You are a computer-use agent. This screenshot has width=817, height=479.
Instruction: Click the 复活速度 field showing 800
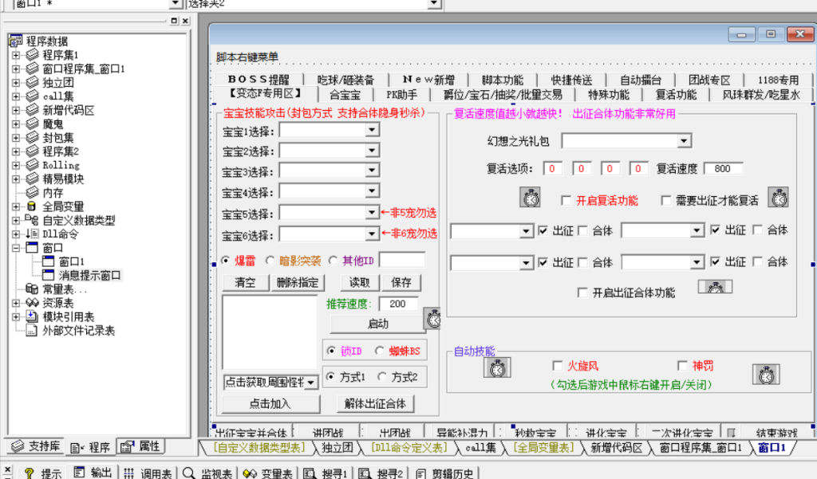pyautogui.click(x=723, y=168)
